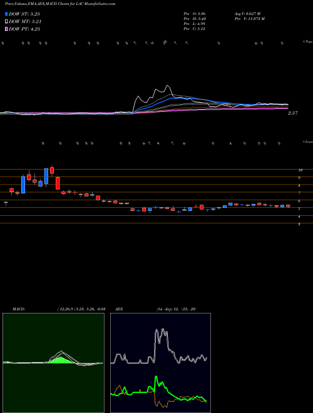This screenshot has width=313, height=413.
Task: Click the 'Pre V: 11.073 M' value
Action: coord(249,19)
